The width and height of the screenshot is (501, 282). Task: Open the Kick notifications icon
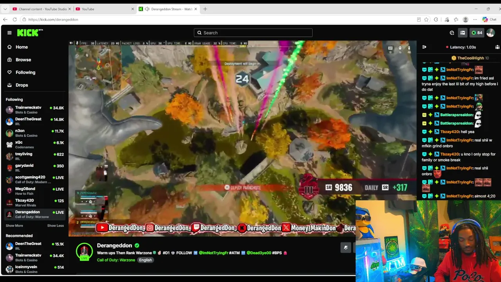coord(452,33)
